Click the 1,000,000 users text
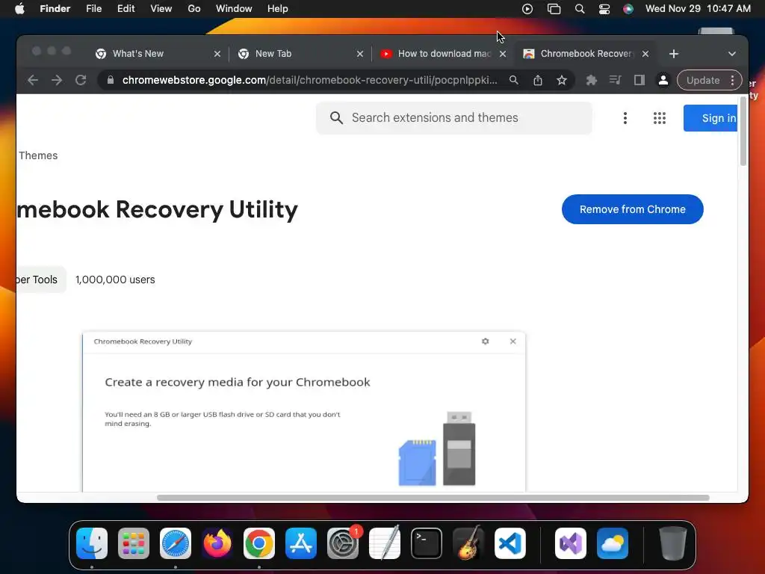765x574 pixels. 115,280
